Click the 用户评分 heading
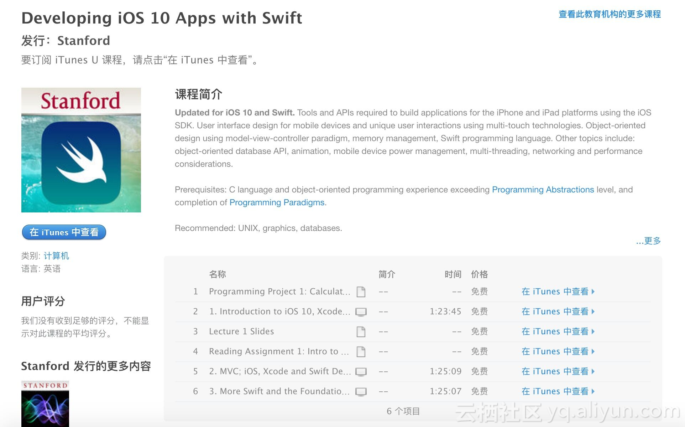The height and width of the screenshot is (427, 685). pos(43,302)
